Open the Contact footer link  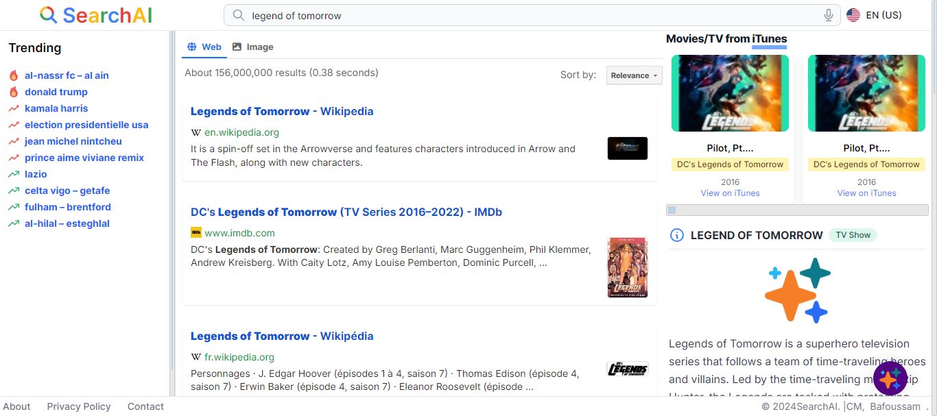click(145, 406)
